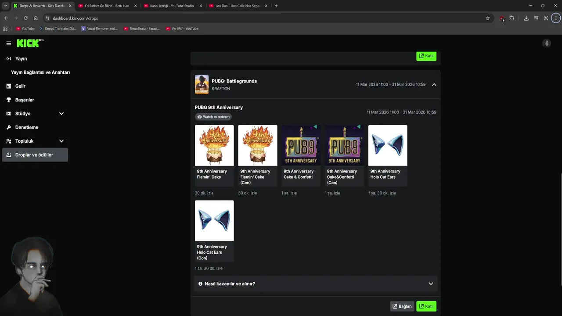Open the media control icon
The image size is (562, 316).
click(536, 18)
